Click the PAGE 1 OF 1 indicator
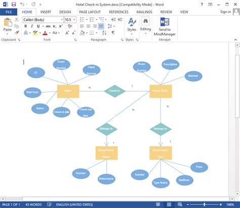 (11, 204)
